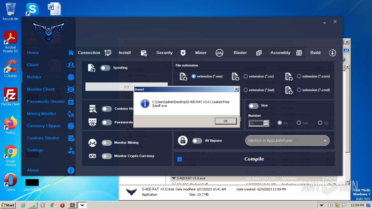Click the Mining Monitor pickaxe icon
The image size is (372, 209).
pyautogui.click(x=71, y=113)
